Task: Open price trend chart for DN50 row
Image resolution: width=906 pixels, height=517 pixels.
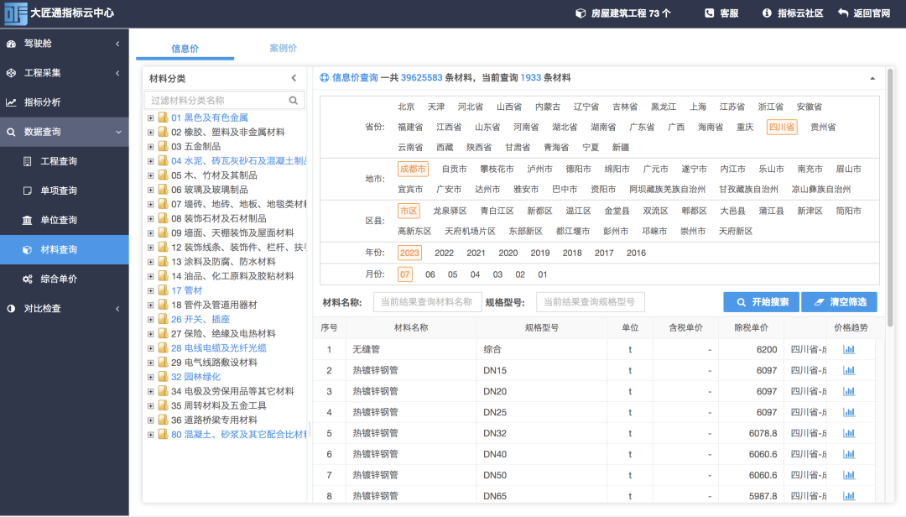Action: pyautogui.click(x=849, y=475)
